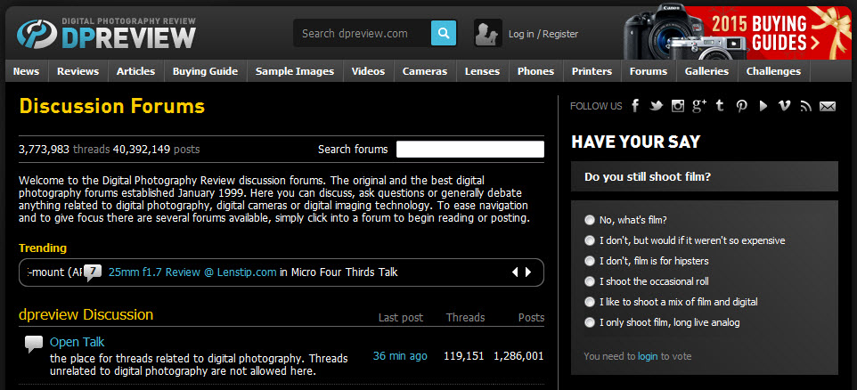Open the RSS feed icon
Image resolution: width=857 pixels, height=390 pixels.
[805, 107]
